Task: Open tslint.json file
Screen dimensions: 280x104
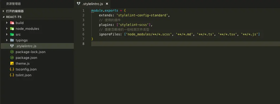Action: click(x=24, y=75)
